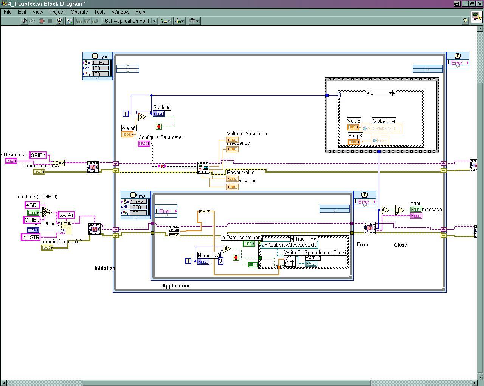Select the test.xls file path constant
The height and width of the screenshot is (386, 484).
click(x=290, y=245)
